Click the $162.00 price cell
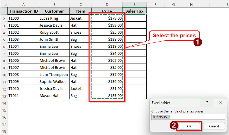The height and width of the screenshot is (135, 229). click(x=107, y=60)
